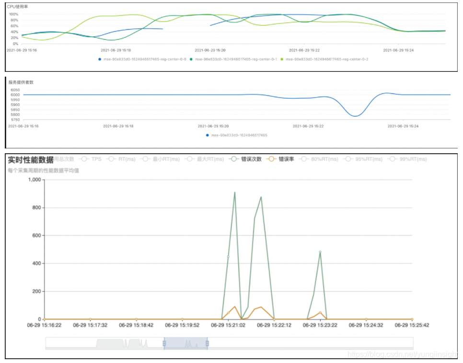The height and width of the screenshot is (363, 463).
Task: Click the 实时性能数据 heading
Action: pos(31,160)
